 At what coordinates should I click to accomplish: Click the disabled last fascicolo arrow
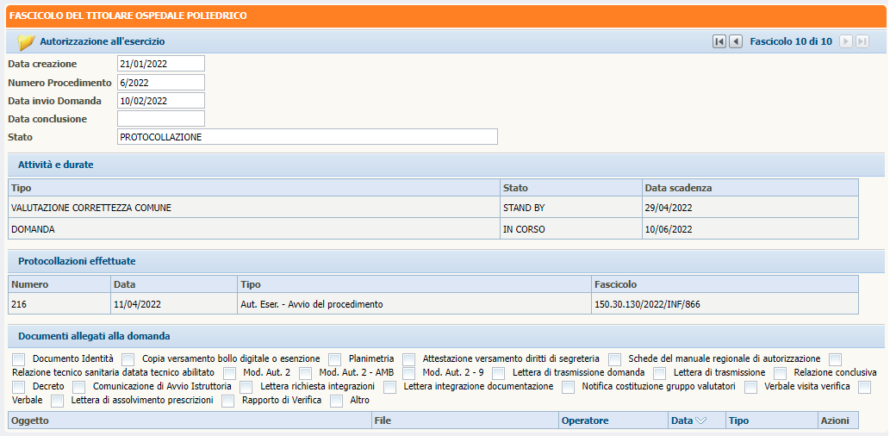[862, 41]
